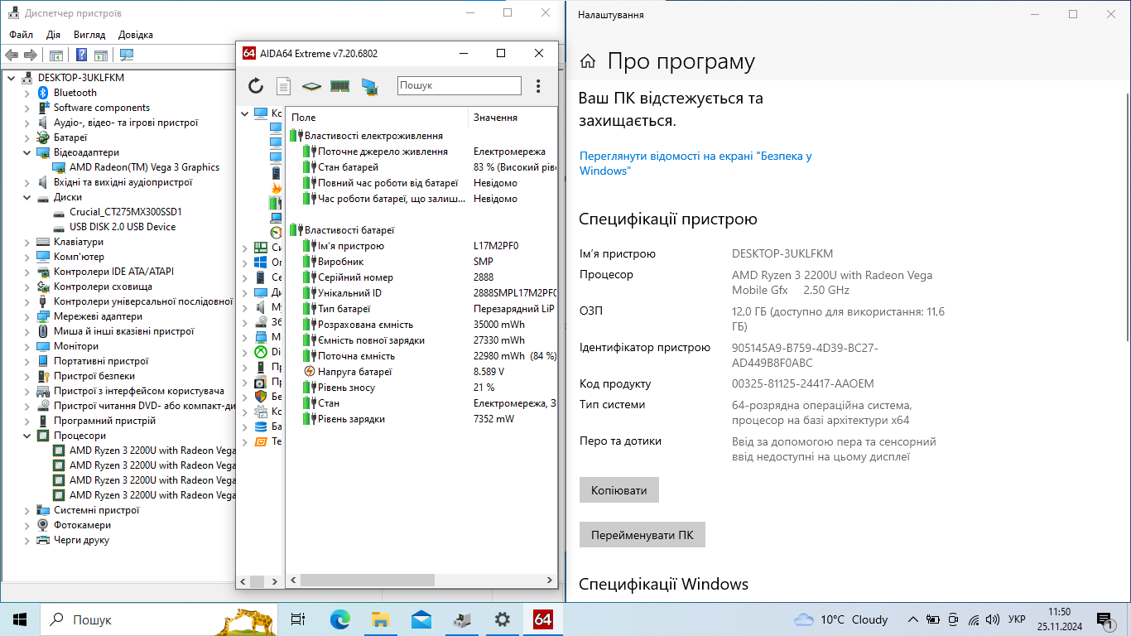Select the flame sensor icon in AIDA64 sidebar
1131x636 pixels.
[276, 188]
